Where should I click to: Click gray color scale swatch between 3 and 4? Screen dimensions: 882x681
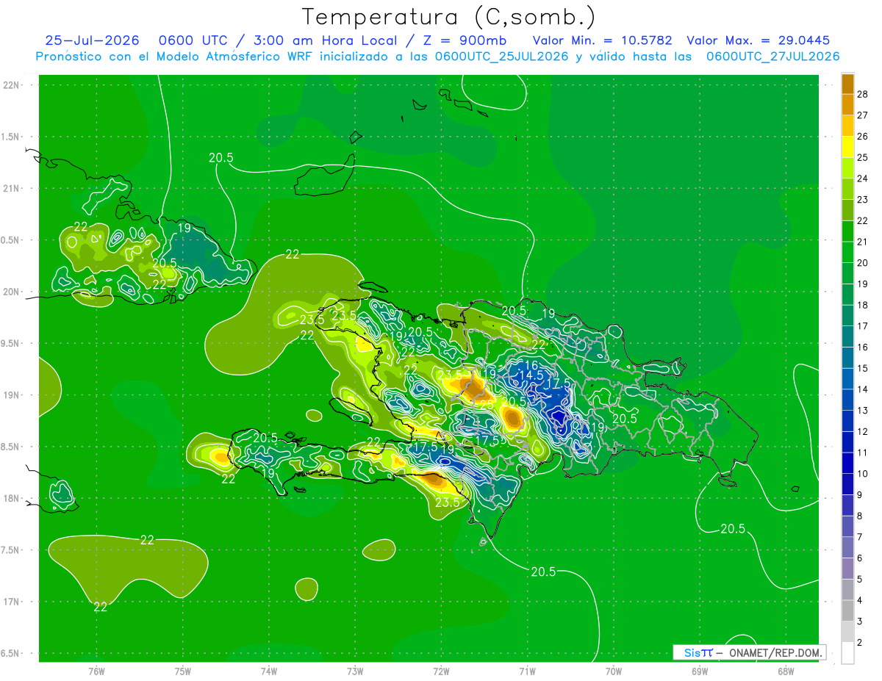847,611
